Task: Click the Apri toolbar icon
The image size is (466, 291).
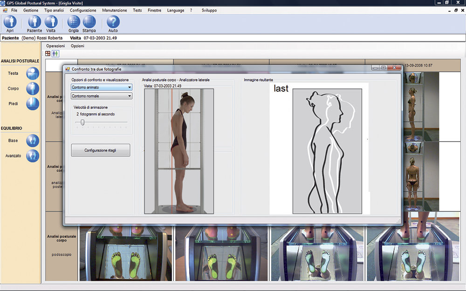Action: pyautogui.click(x=10, y=22)
